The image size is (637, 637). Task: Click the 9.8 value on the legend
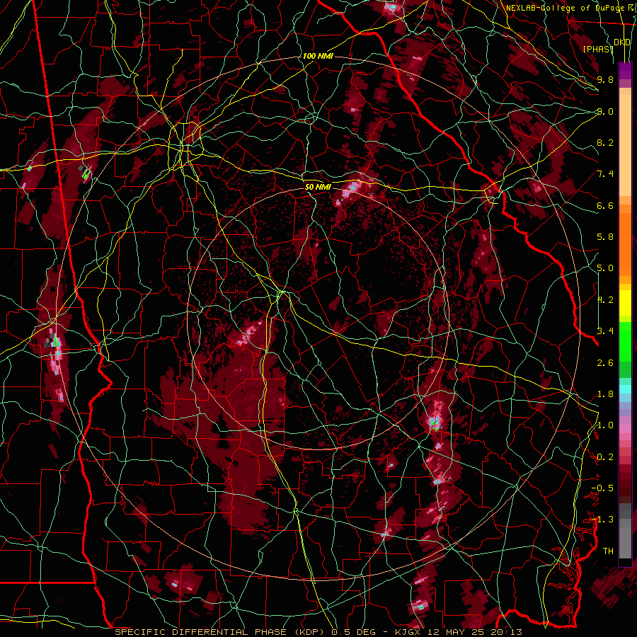(x=605, y=79)
